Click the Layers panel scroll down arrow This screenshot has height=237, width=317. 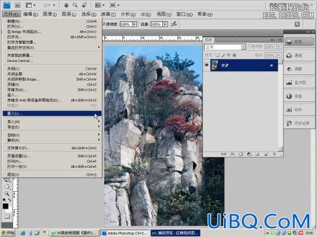[x=280, y=149]
